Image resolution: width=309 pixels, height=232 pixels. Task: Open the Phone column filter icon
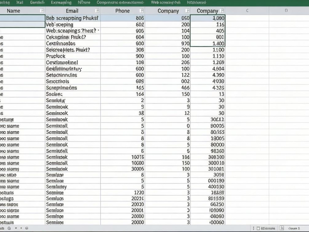(x=142, y=11)
